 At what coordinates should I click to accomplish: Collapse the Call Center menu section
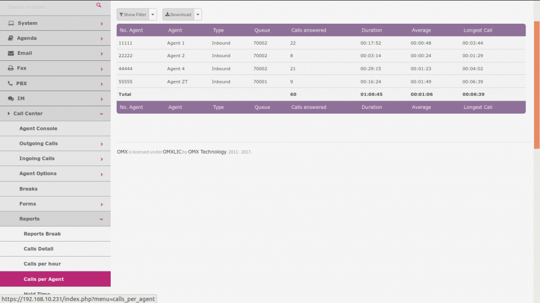click(x=102, y=114)
